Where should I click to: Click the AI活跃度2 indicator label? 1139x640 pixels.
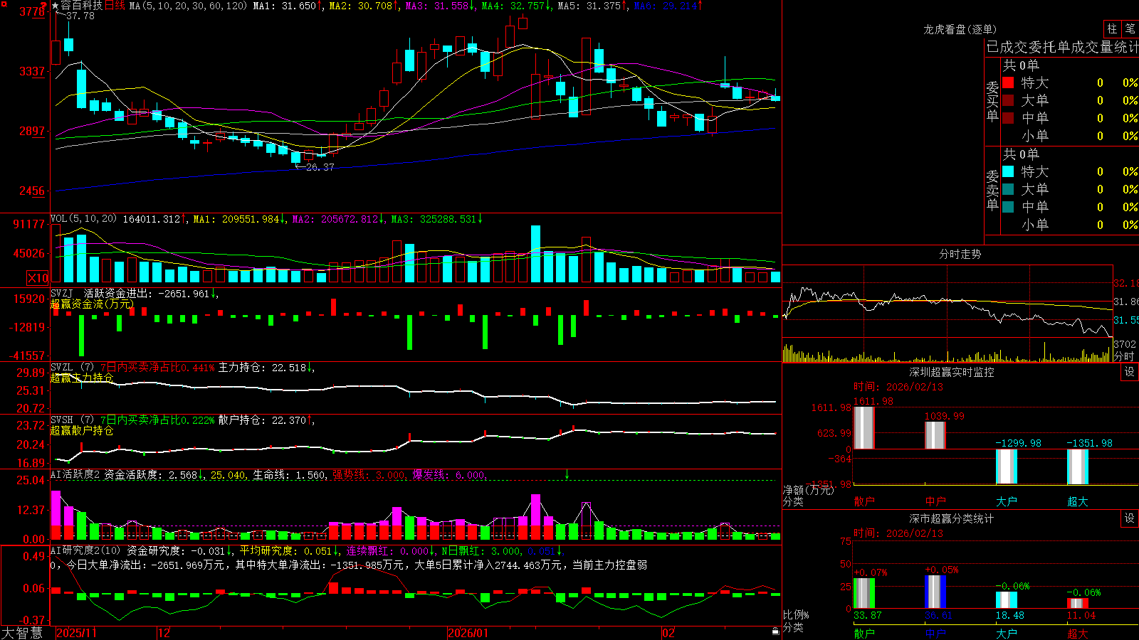pos(75,474)
